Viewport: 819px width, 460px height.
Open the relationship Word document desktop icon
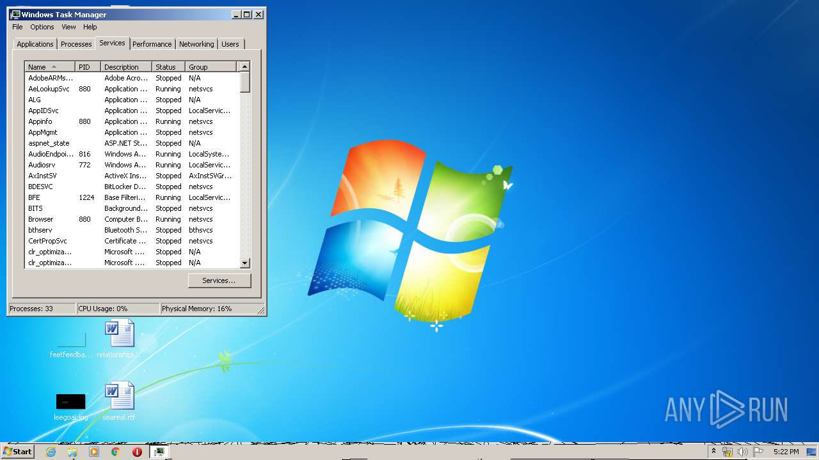pos(119,339)
